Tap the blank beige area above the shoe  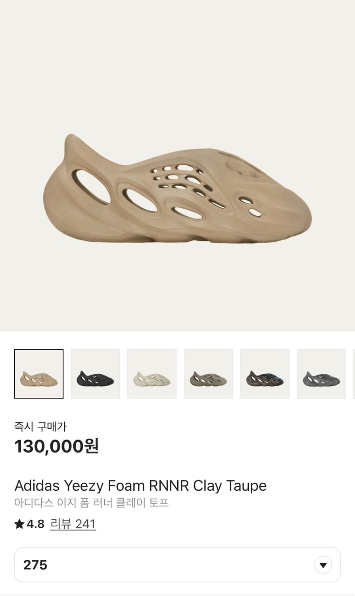pyautogui.click(x=177, y=64)
